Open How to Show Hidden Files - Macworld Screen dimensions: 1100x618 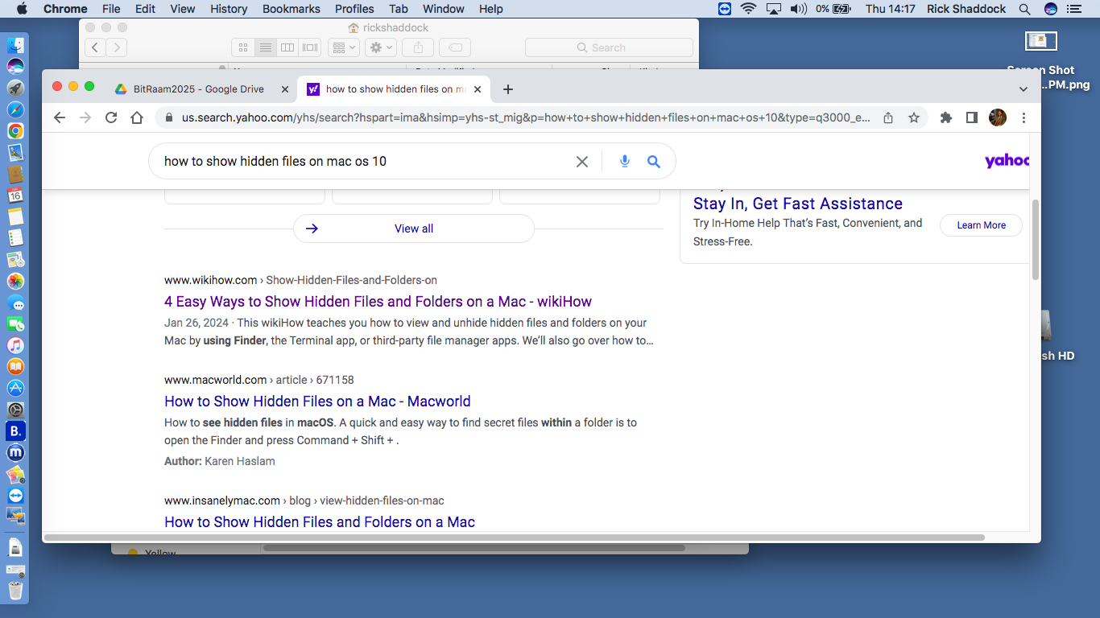(317, 402)
